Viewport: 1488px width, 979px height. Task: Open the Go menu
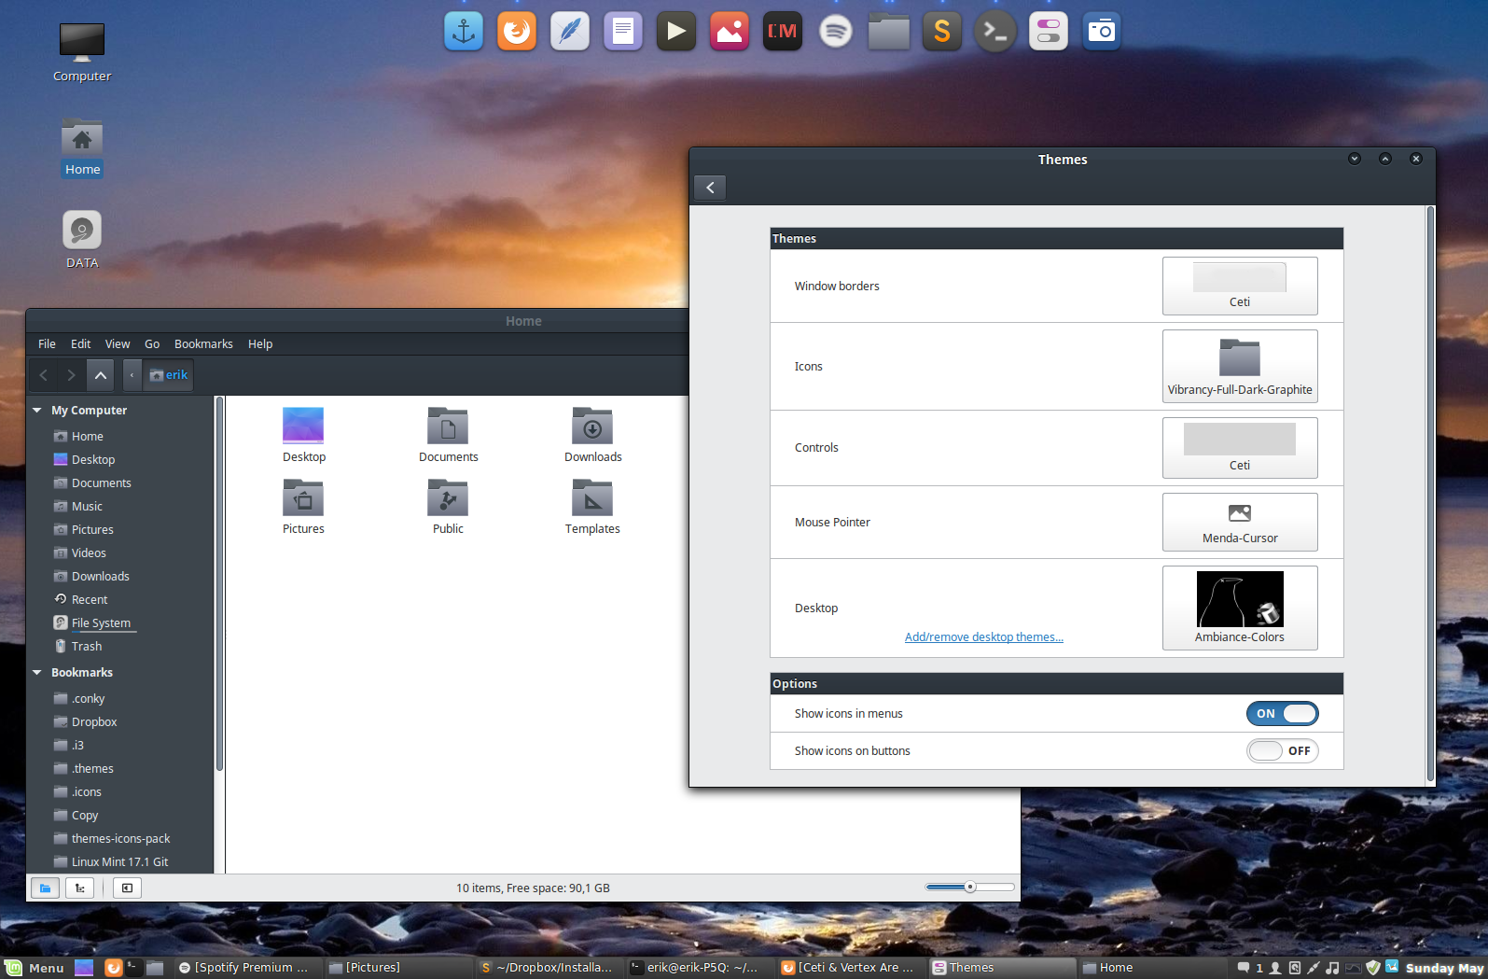click(152, 344)
